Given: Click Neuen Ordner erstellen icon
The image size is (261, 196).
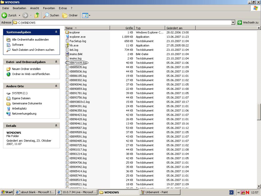Looking at the screenshot, I should pos(8,69).
